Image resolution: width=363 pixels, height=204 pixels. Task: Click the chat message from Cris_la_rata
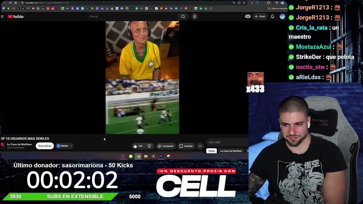pos(314,32)
